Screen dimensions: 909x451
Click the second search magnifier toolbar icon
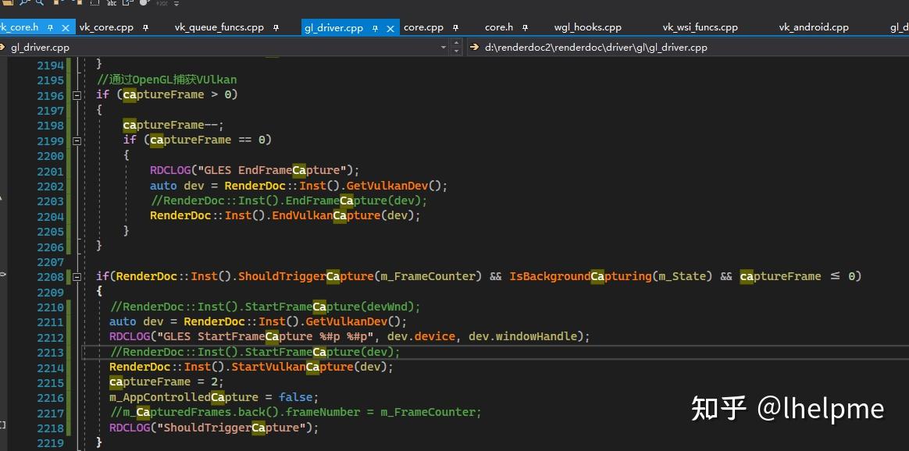click(39, 3)
